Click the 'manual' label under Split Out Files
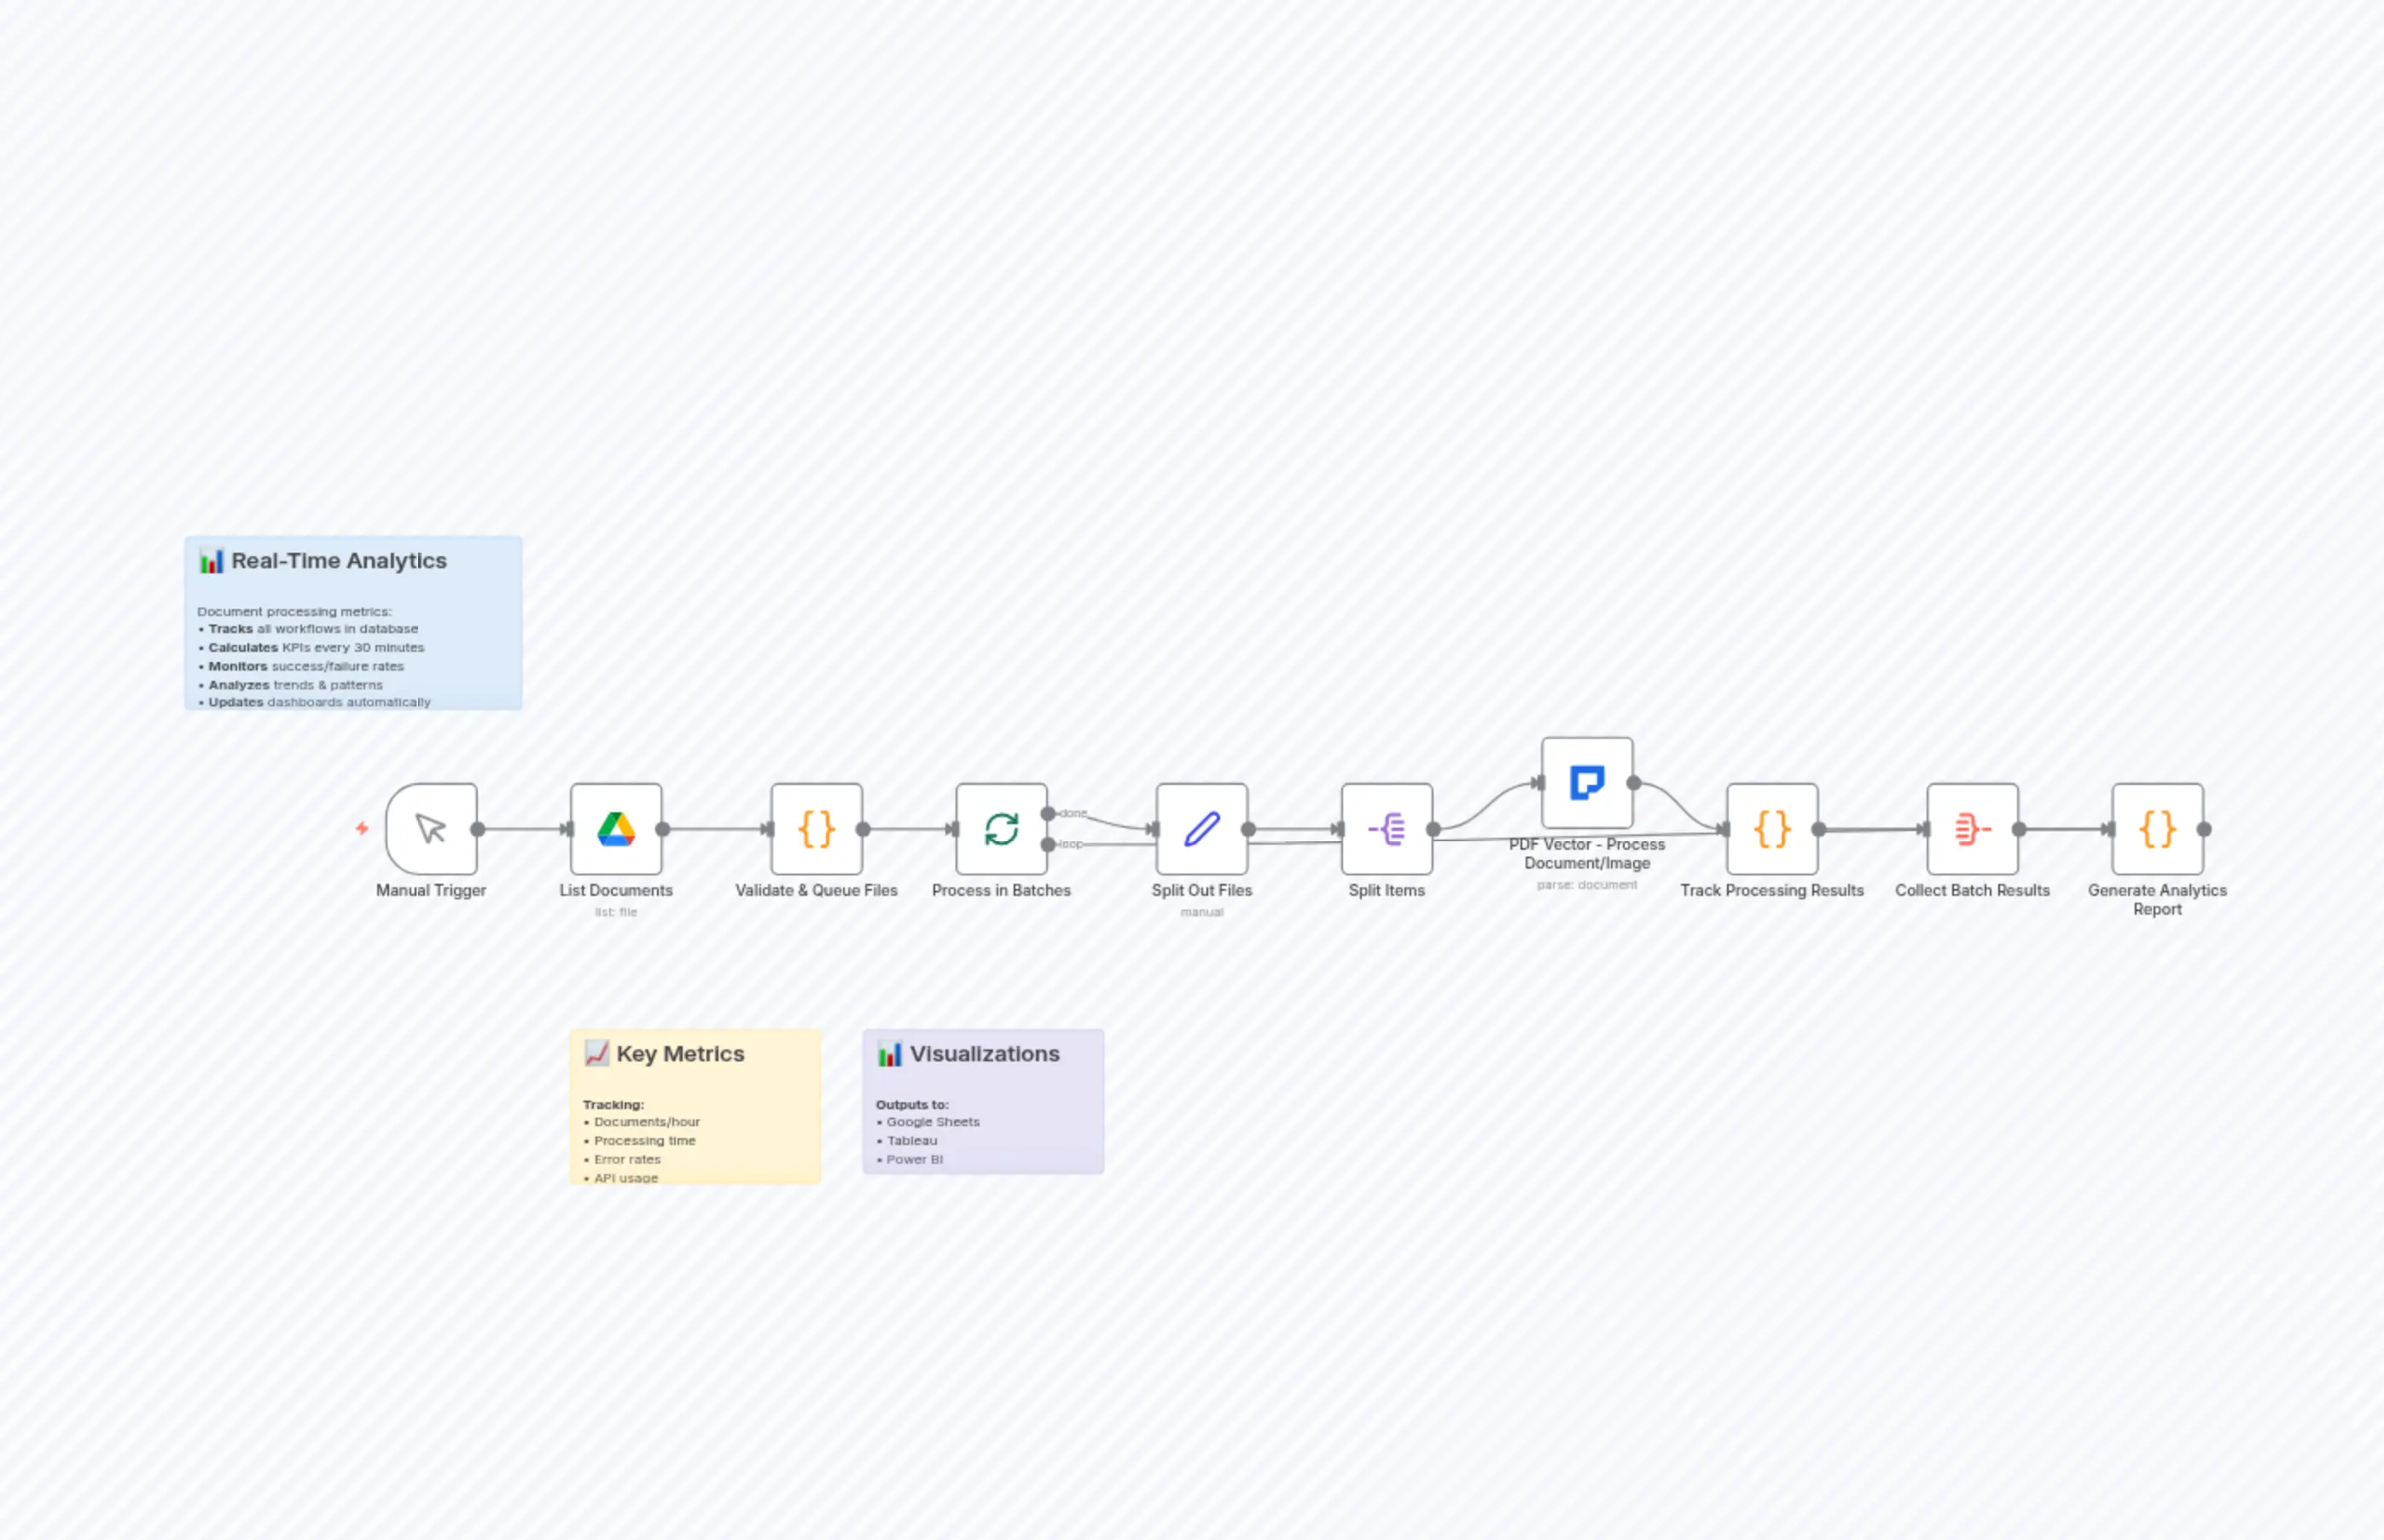 [x=1201, y=911]
